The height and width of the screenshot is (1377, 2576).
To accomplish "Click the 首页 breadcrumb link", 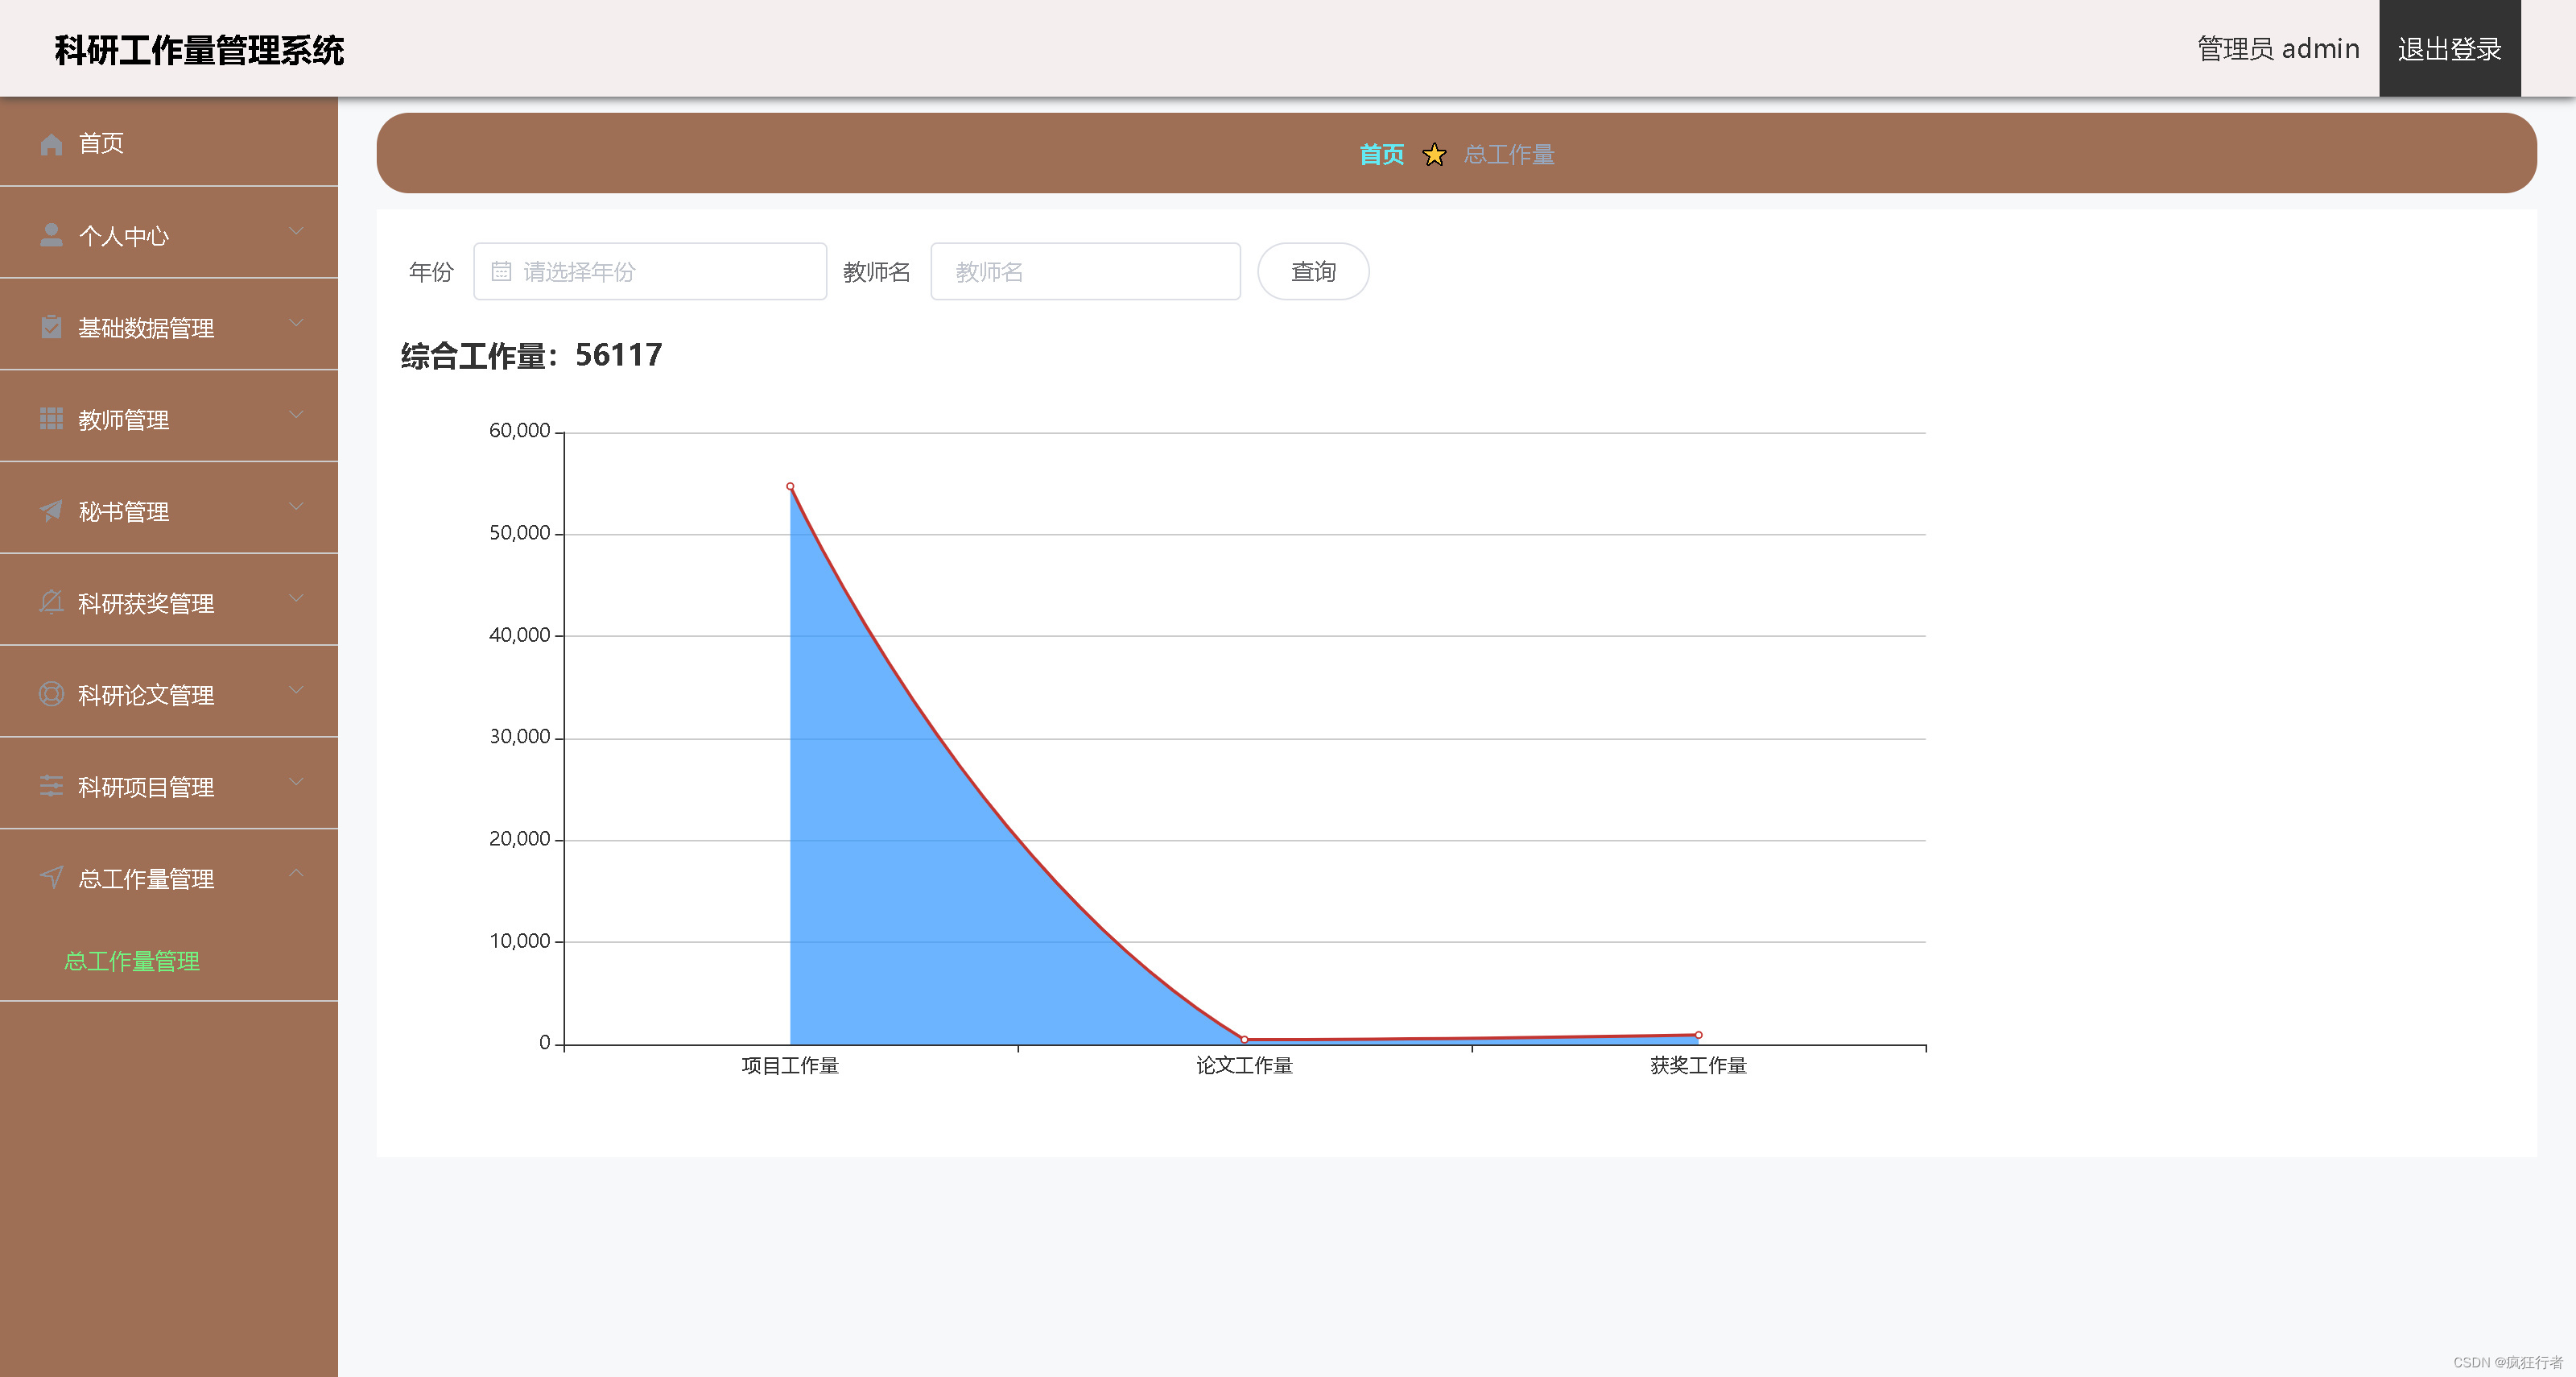I will (1381, 154).
